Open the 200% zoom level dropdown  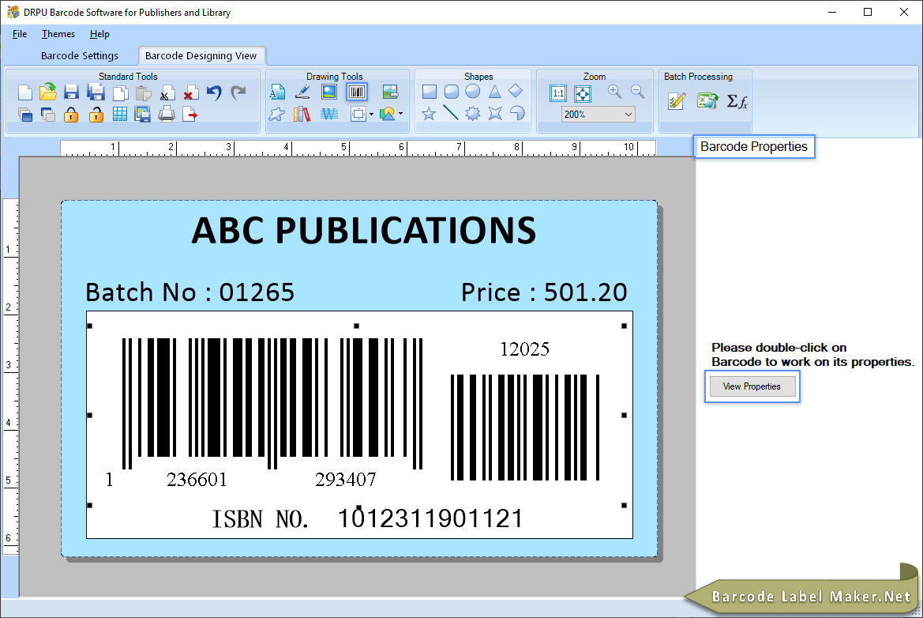[x=598, y=115]
